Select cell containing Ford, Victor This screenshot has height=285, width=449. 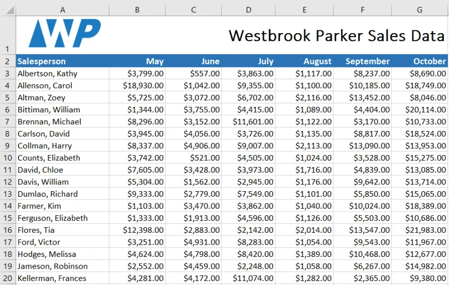pyautogui.click(x=62, y=242)
